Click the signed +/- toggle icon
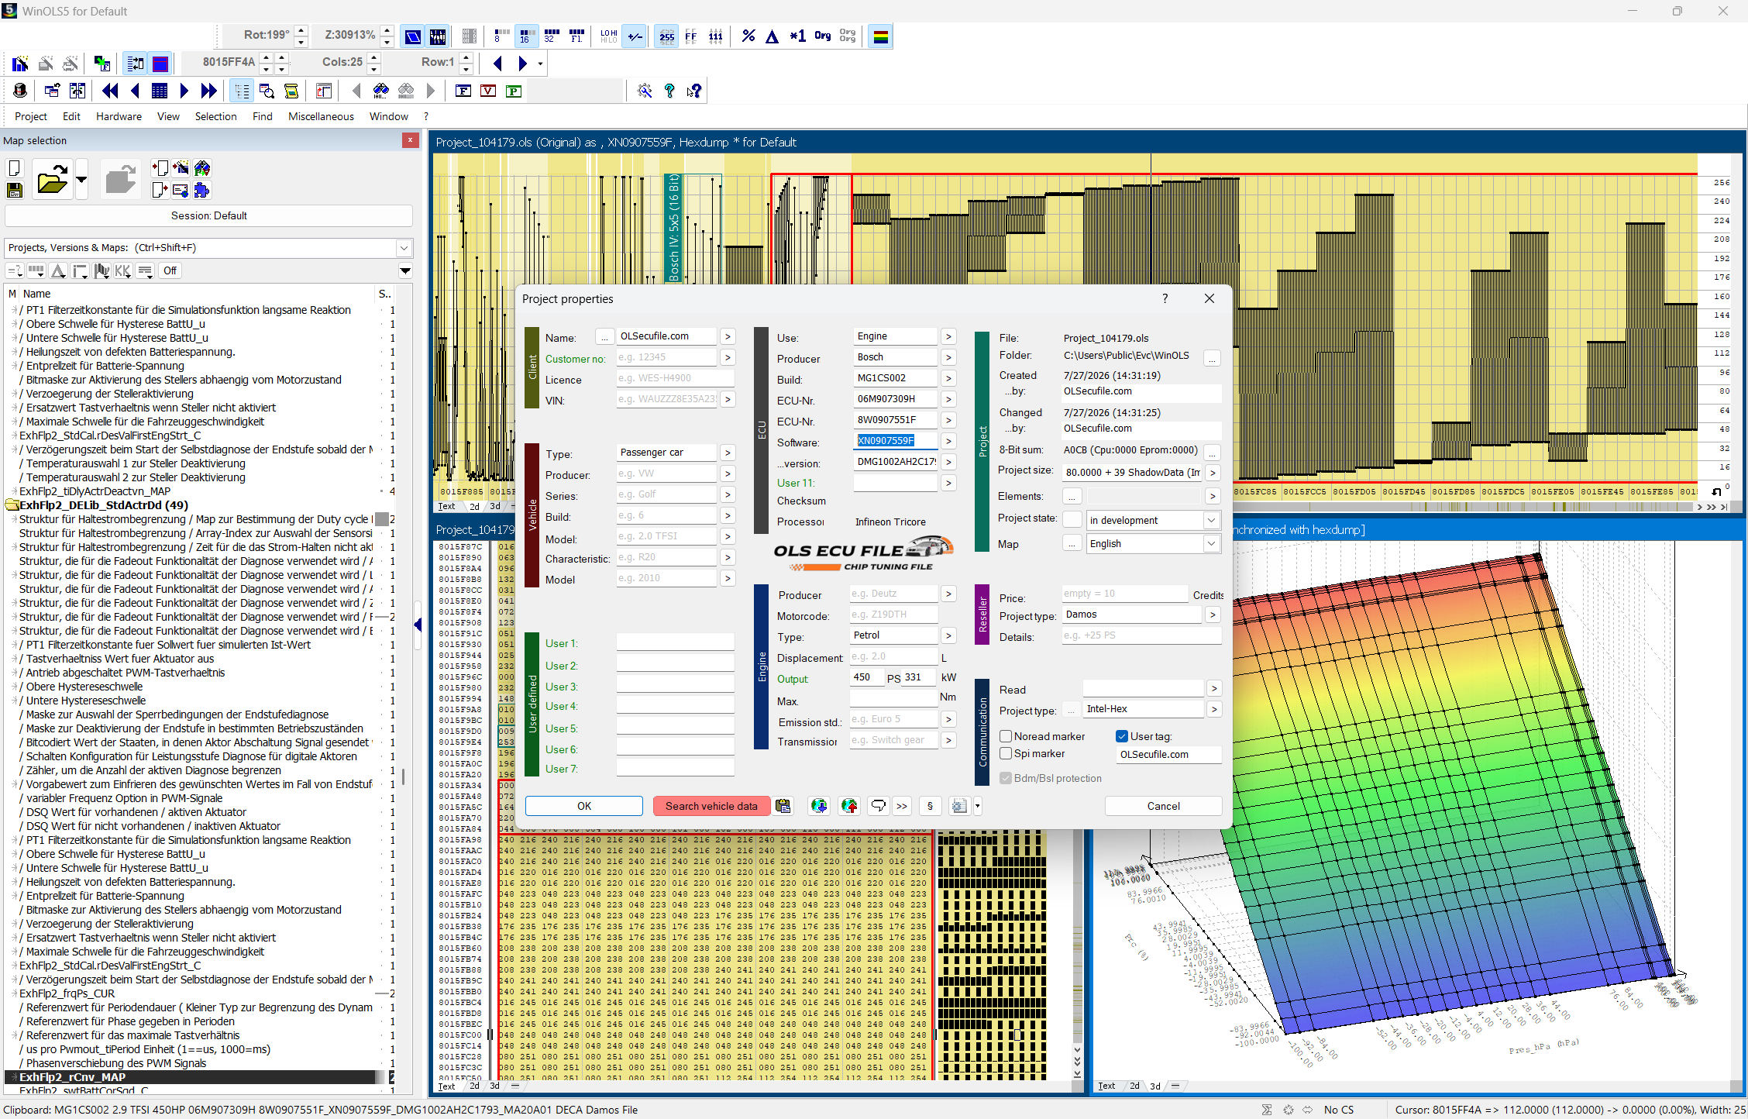Viewport: 1748px width, 1119px height. click(x=635, y=36)
